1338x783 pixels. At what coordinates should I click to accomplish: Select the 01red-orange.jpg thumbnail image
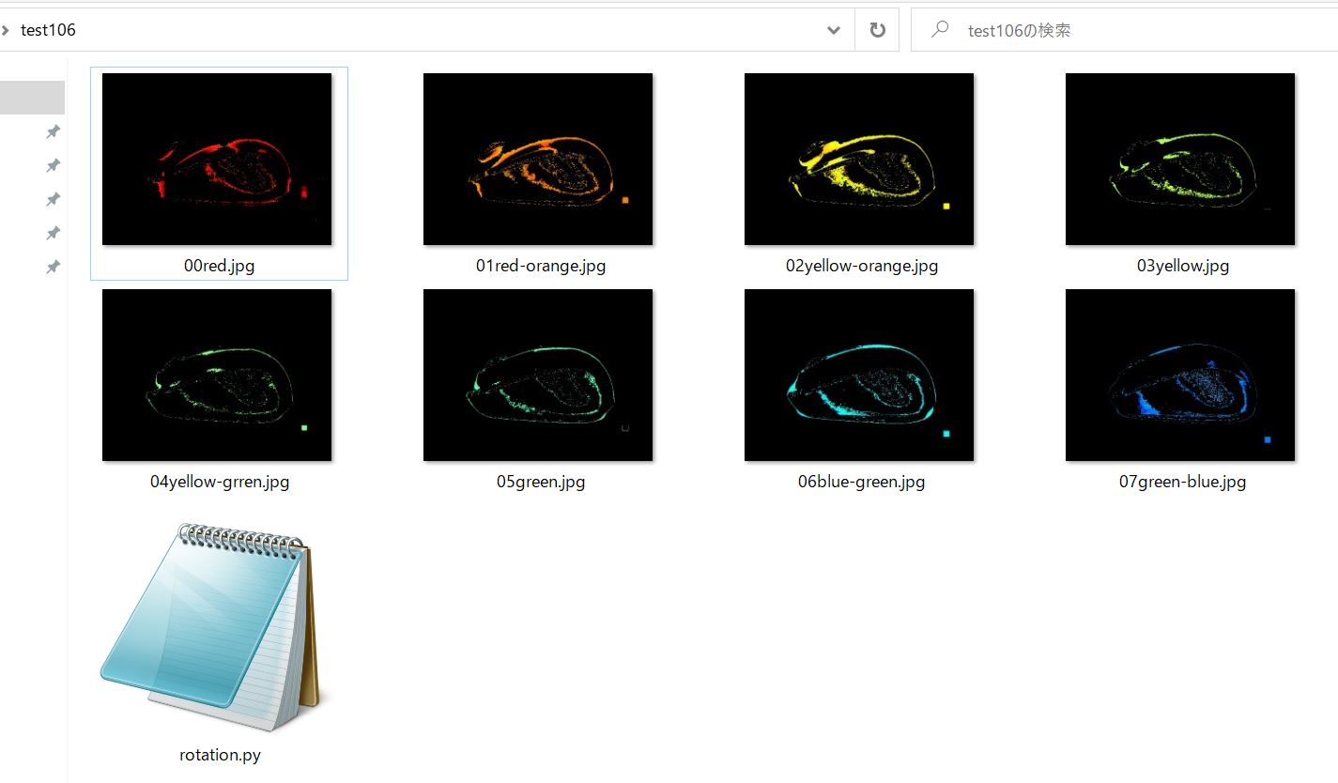538,159
